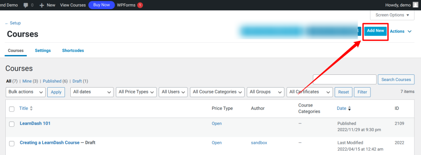Open New menu in admin bar

[48, 5]
